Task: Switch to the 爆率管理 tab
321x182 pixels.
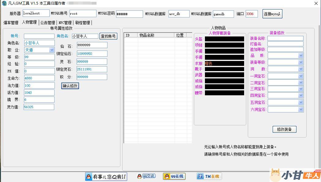Action: [x=11, y=23]
